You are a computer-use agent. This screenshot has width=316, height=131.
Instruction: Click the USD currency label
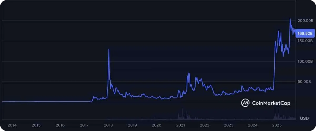pos(304,118)
